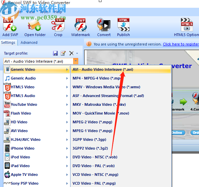The image size is (199, 187).
Task: Pick DVD Video - PAL (*.vob)
Action: pos(121,166)
